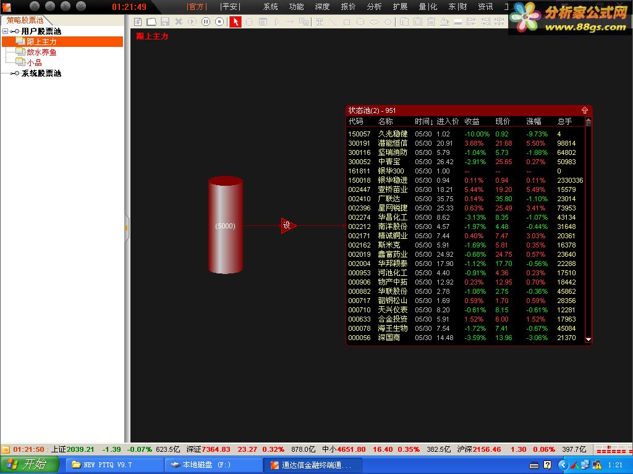The image size is (633, 474).
Task: Select the red pointer arrow tool
Action: [x=236, y=22]
